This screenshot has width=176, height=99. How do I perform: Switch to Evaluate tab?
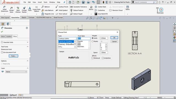click(31, 18)
